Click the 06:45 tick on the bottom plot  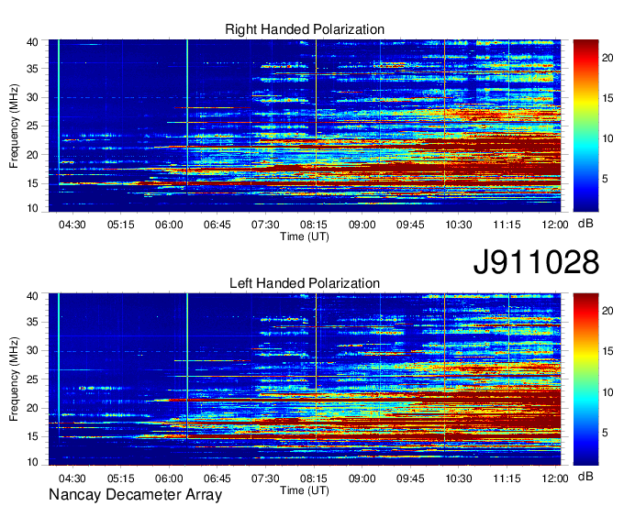tap(217, 478)
